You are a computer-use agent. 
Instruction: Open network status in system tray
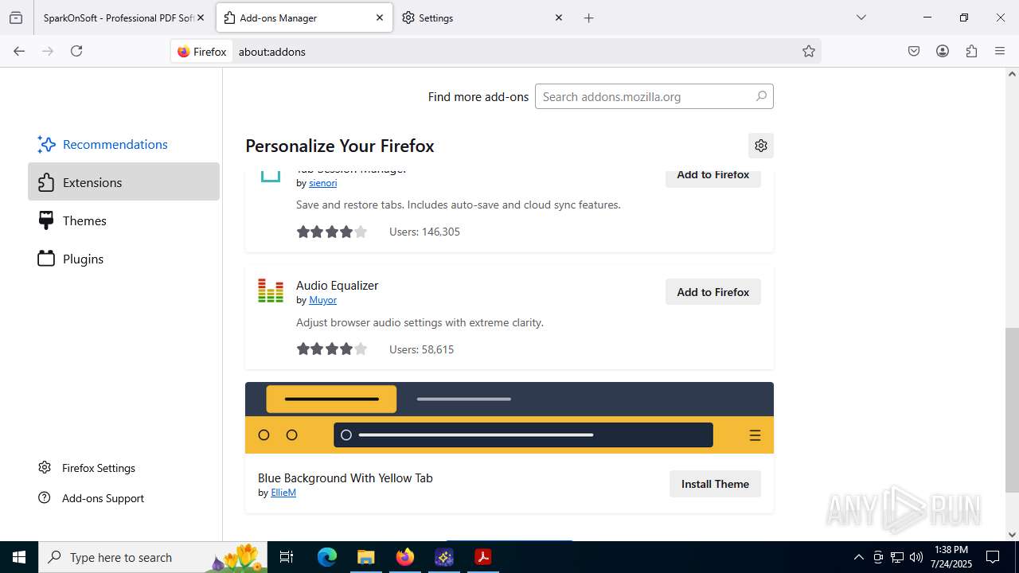point(897,557)
